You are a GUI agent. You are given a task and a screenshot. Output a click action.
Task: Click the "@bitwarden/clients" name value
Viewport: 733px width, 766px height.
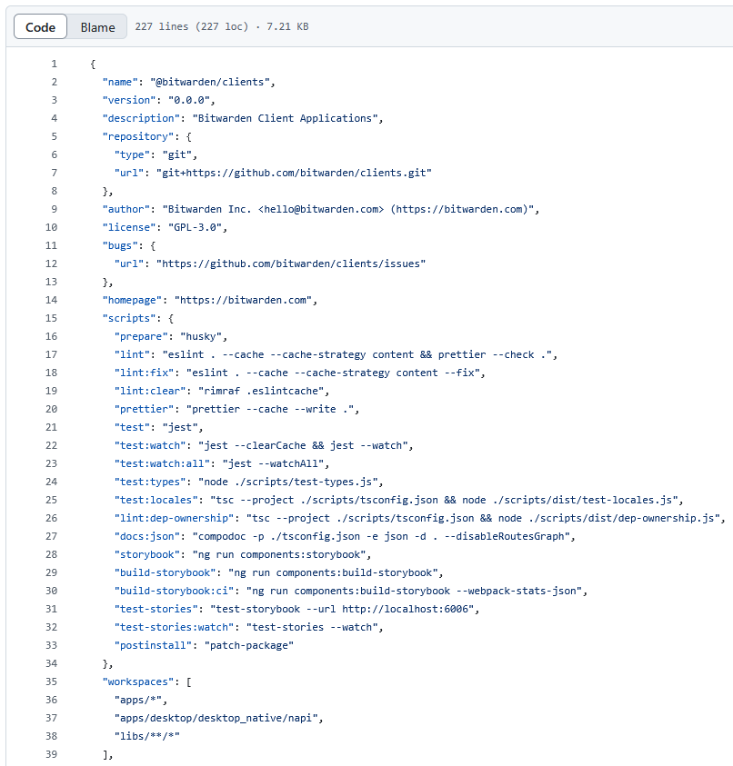click(x=210, y=82)
